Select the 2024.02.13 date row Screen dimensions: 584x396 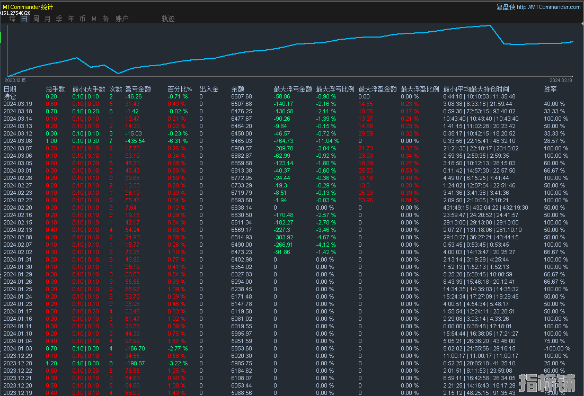coord(18,230)
